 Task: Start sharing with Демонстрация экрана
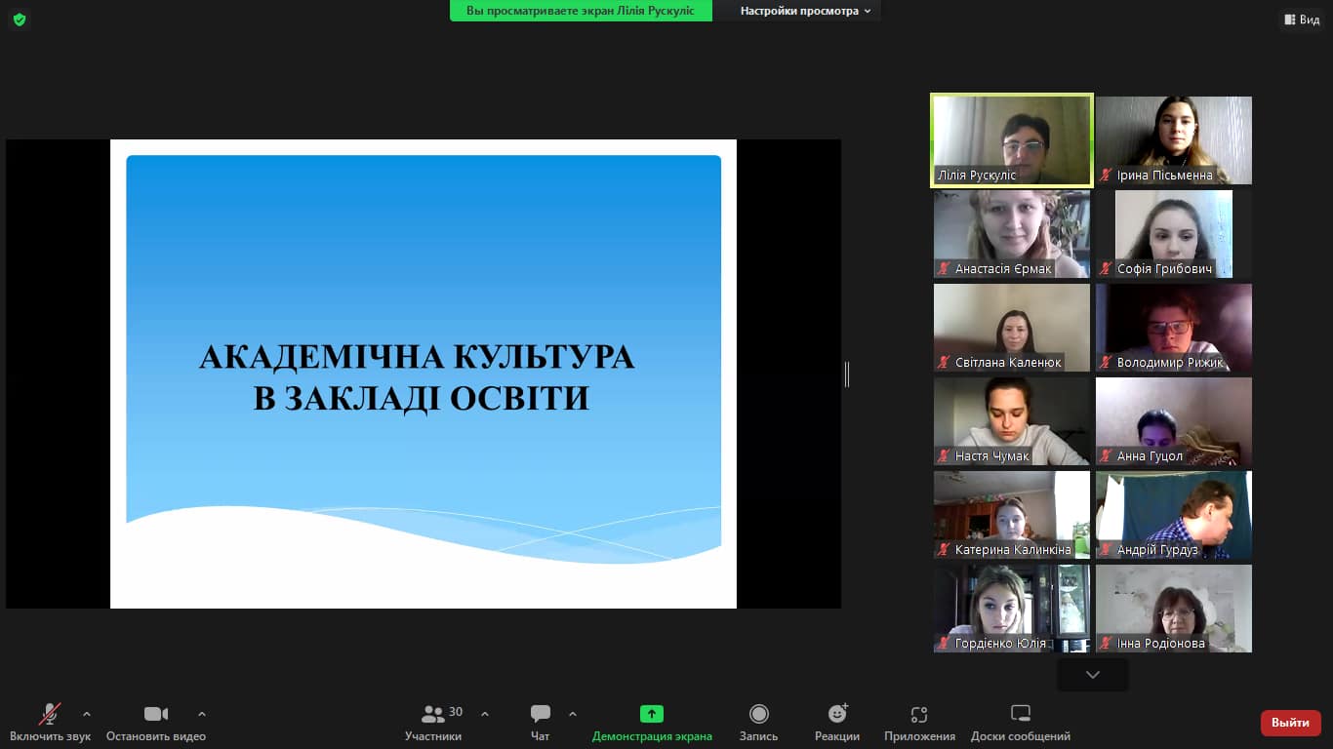(652, 723)
